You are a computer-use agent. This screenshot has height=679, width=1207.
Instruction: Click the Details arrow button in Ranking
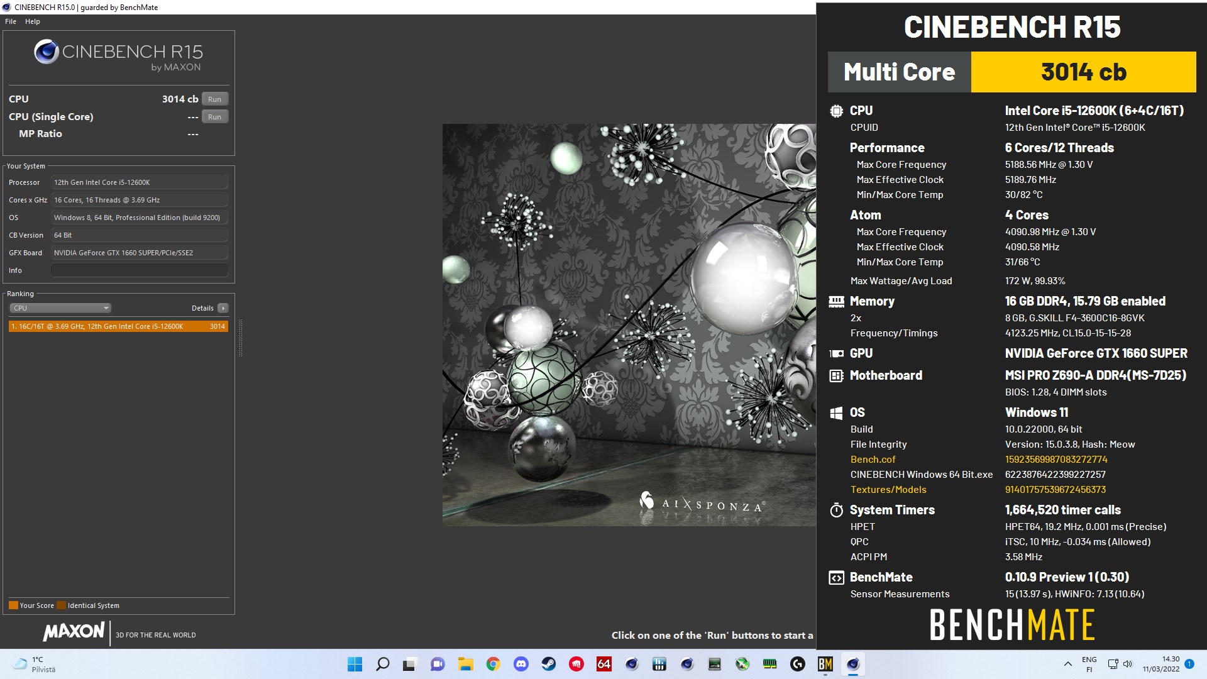point(223,308)
